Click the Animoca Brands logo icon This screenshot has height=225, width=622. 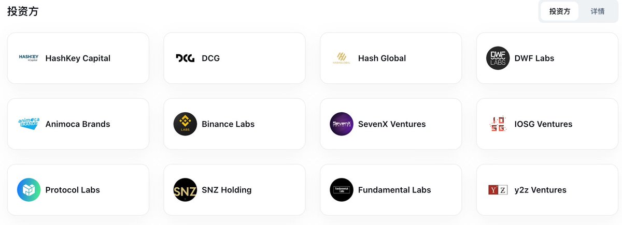point(29,124)
